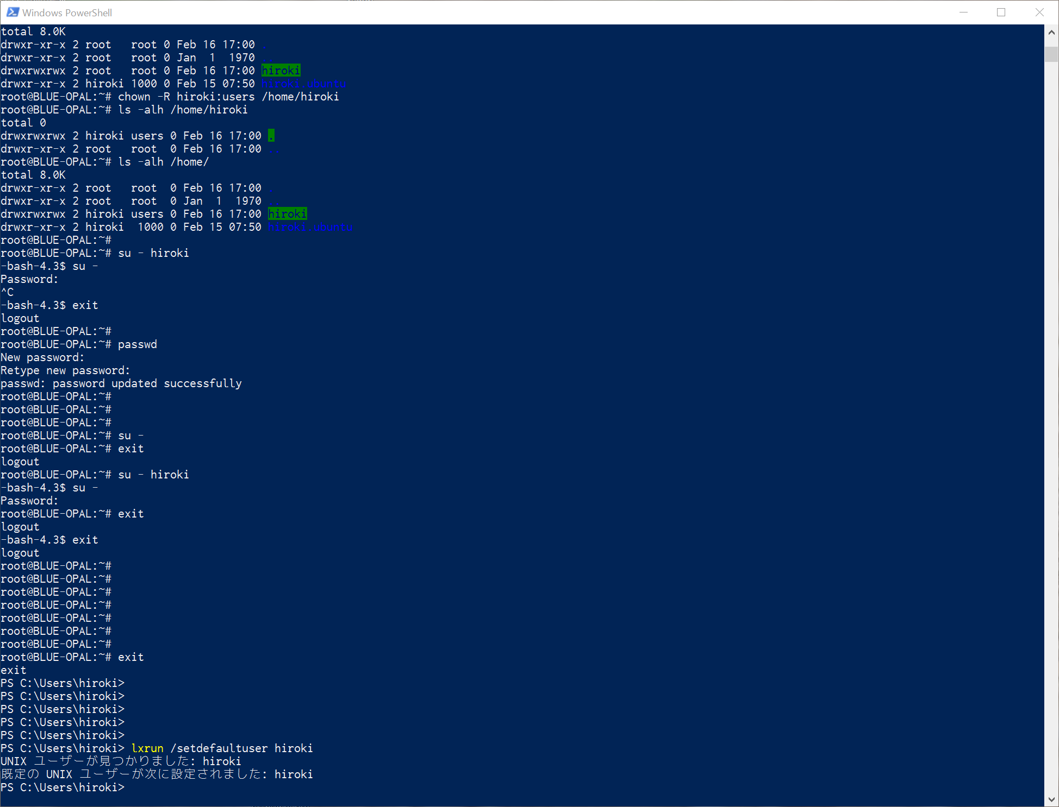This screenshot has height=807, width=1059.
Task: Click the scrollbar up arrow
Action: tap(1051, 32)
